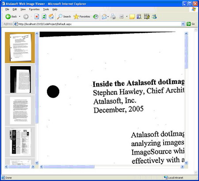Click the viewer horizontal scrollbar thumb

pyautogui.click(x=69, y=166)
